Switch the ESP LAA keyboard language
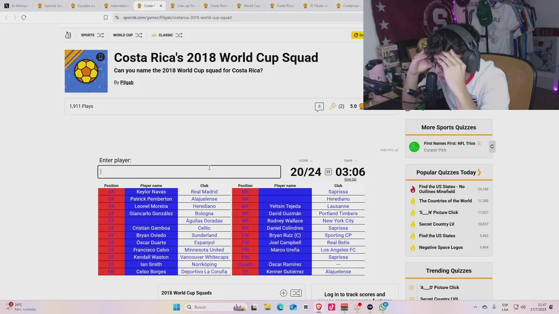Viewport: 559px width, 314px height. tap(505, 307)
